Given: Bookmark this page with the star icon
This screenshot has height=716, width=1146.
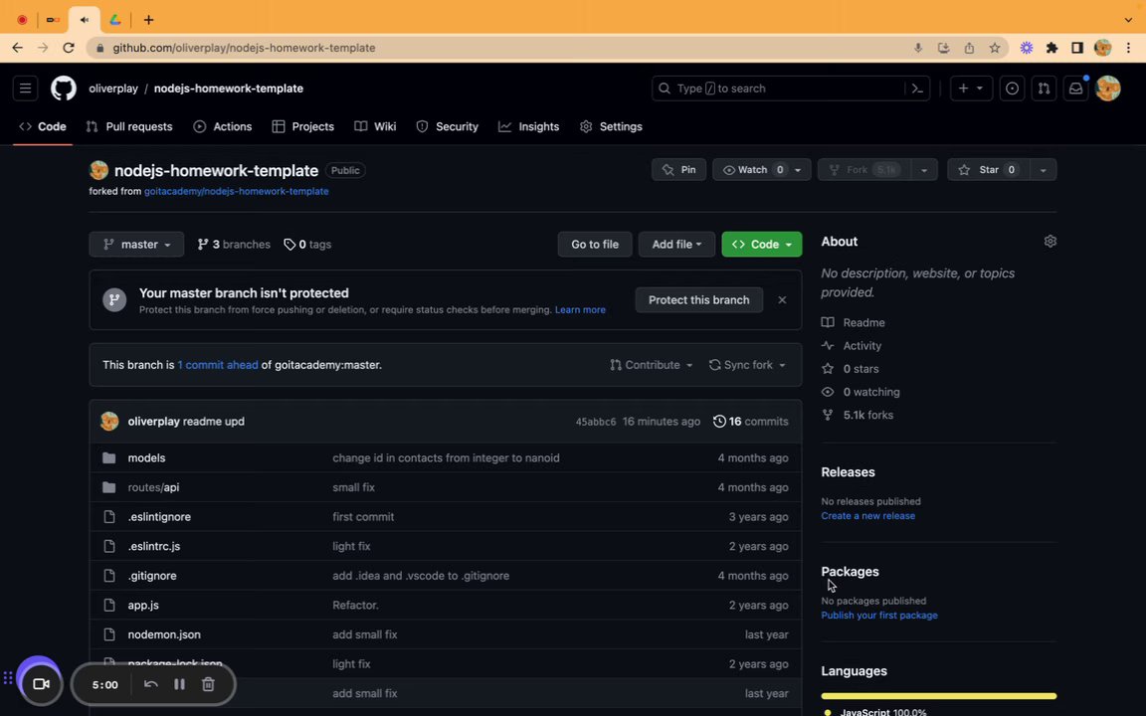Looking at the screenshot, I should click(x=995, y=48).
